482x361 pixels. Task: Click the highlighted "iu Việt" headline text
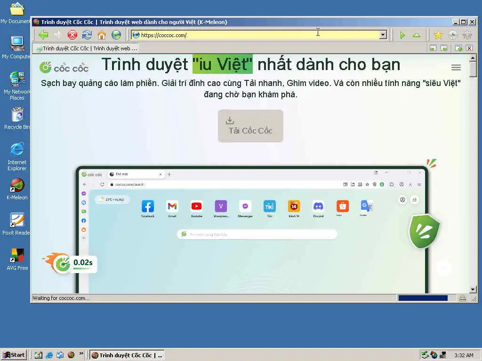pyautogui.click(x=223, y=64)
